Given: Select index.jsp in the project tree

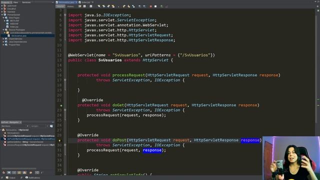Looking at the screenshot, I should [x=14, y=26].
